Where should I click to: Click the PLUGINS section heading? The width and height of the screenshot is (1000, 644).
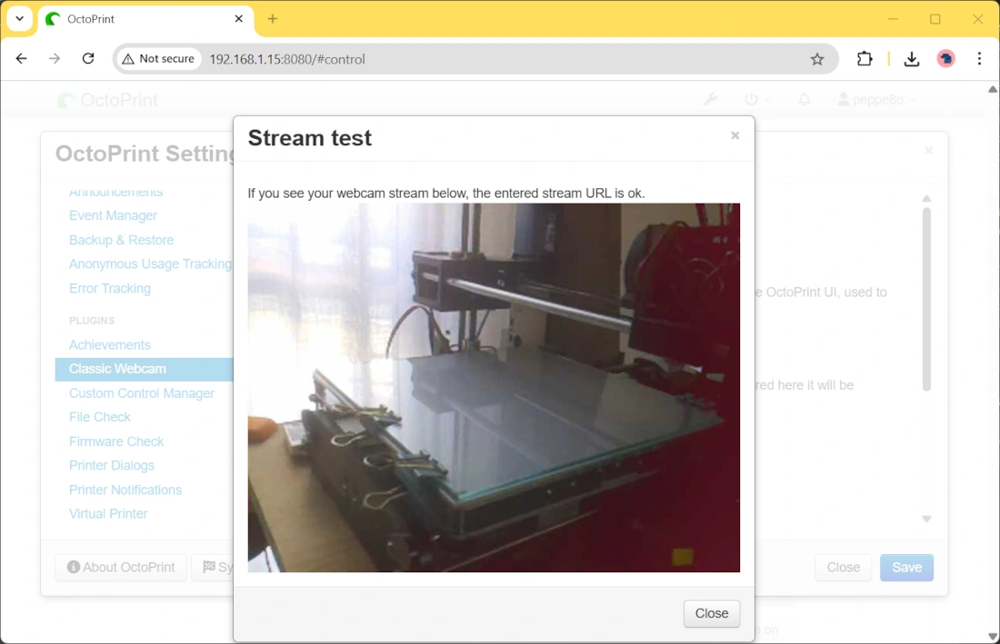click(x=92, y=321)
